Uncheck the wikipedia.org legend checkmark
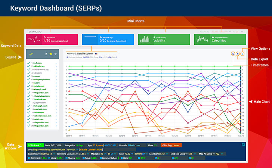 click(29, 66)
